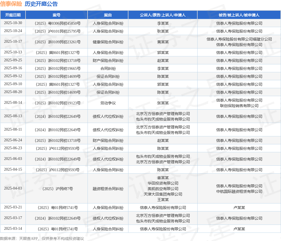Click 融资租赁合同纠纷 cause cell
The width and height of the screenshot is (281, 241).
tap(108, 189)
